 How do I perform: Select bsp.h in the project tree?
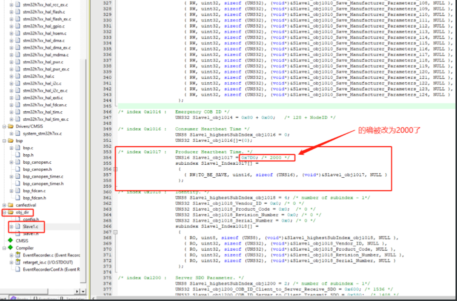pyautogui.click(x=28, y=155)
